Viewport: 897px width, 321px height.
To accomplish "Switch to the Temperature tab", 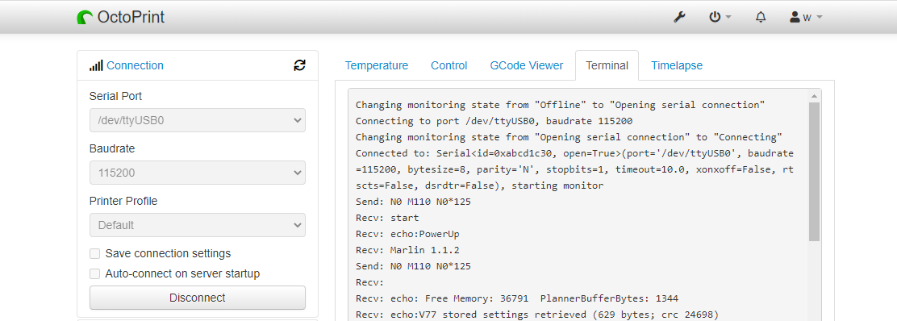I will coord(377,65).
